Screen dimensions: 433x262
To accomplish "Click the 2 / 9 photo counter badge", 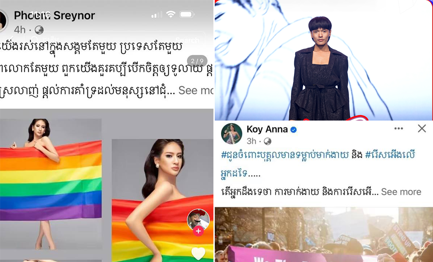I will click(x=197, y=61).
